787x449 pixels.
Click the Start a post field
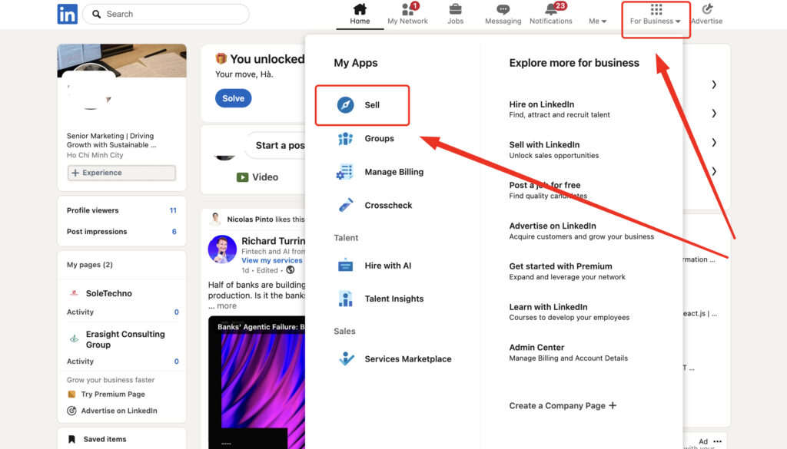coord(275,145)
